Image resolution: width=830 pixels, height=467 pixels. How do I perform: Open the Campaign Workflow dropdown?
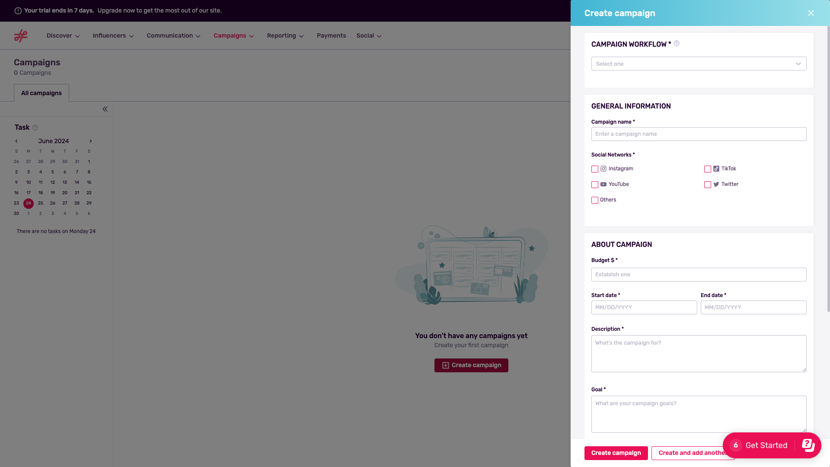point(699,64)
